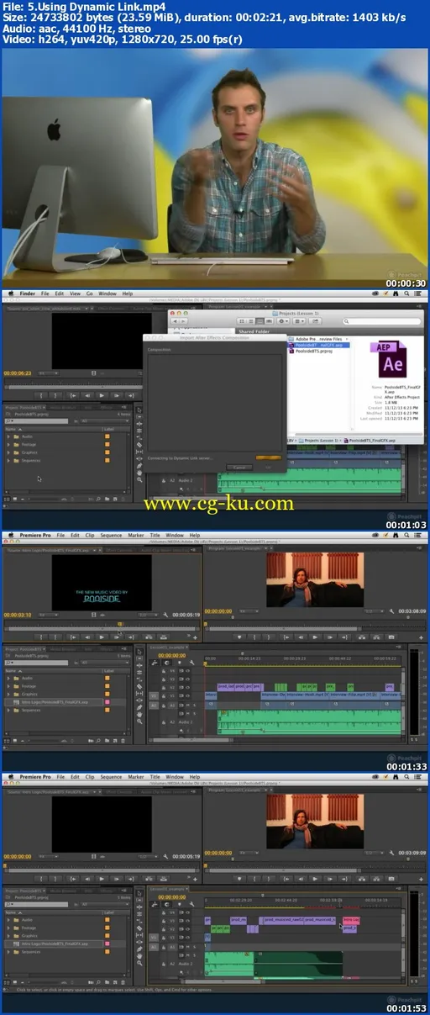Screen dimensions: 430x1015
Task: Play program monitor in 00:01:53 frame
Action: tap(316, 879)
